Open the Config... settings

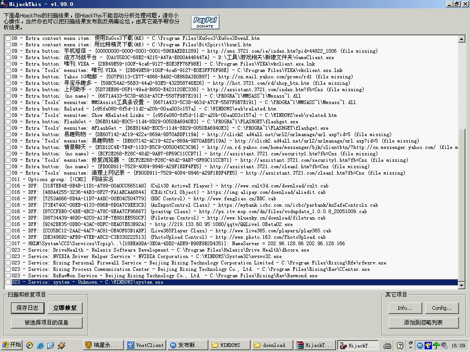pos(442,308)
